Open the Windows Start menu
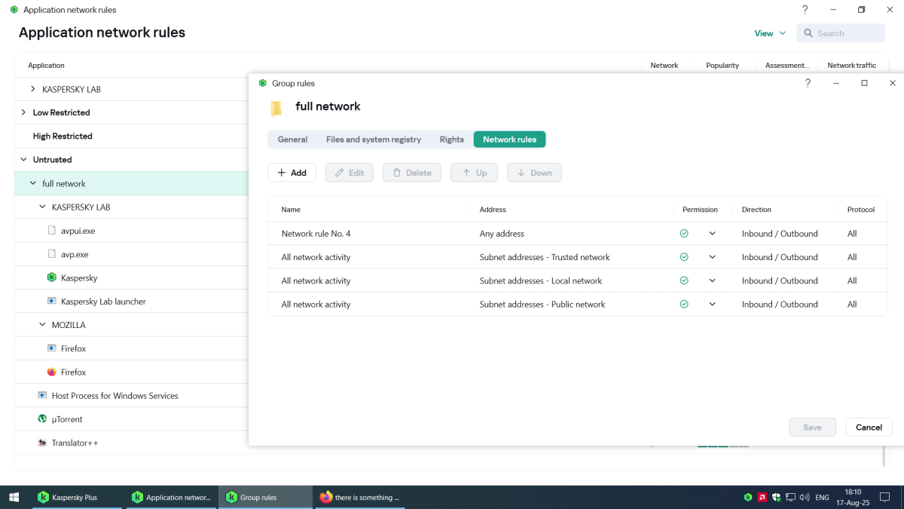Image resolution: width=904 pixels, height=509 pixels. point(14,498)
